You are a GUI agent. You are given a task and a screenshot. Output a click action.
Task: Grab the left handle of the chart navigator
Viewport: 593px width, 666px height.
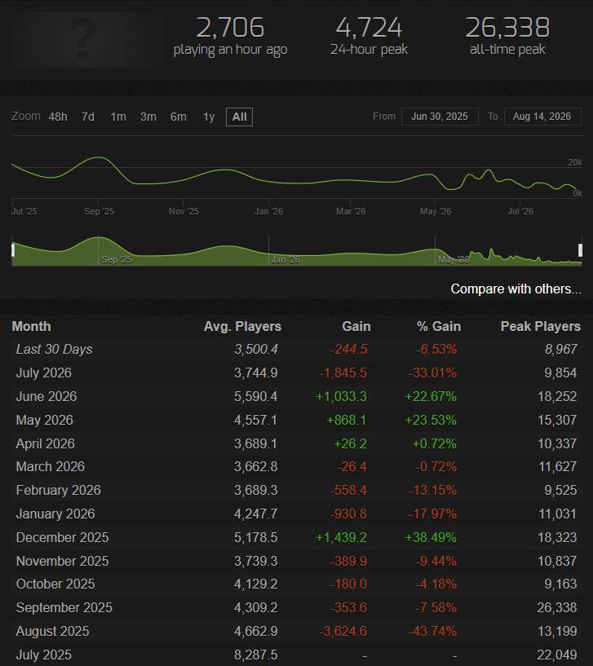(x=13, y=249)
